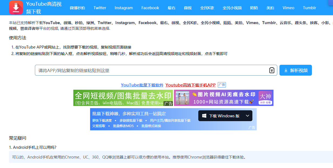This screenshot has height=168, width=333.
Task: Click the couple photo in AI watermark ad
Action: coord(182,98)
